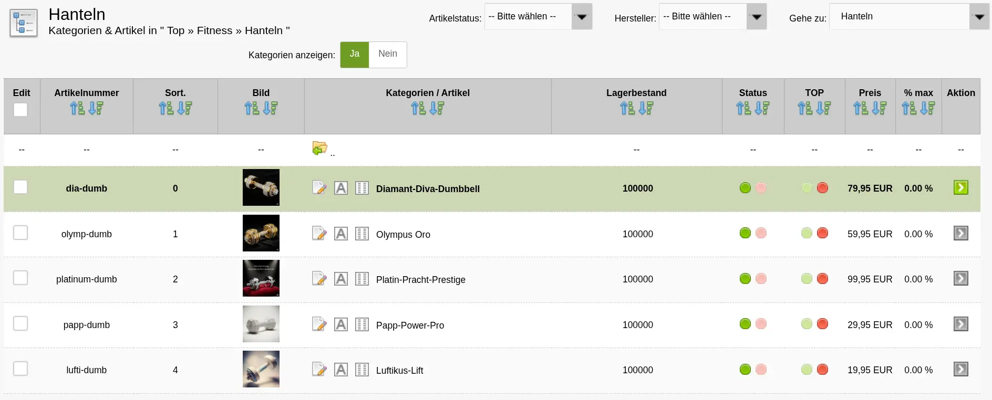Click the action arrow for Luftikus-Lift
The height and width of the screenshot is (400, 992).
(960, 370)
